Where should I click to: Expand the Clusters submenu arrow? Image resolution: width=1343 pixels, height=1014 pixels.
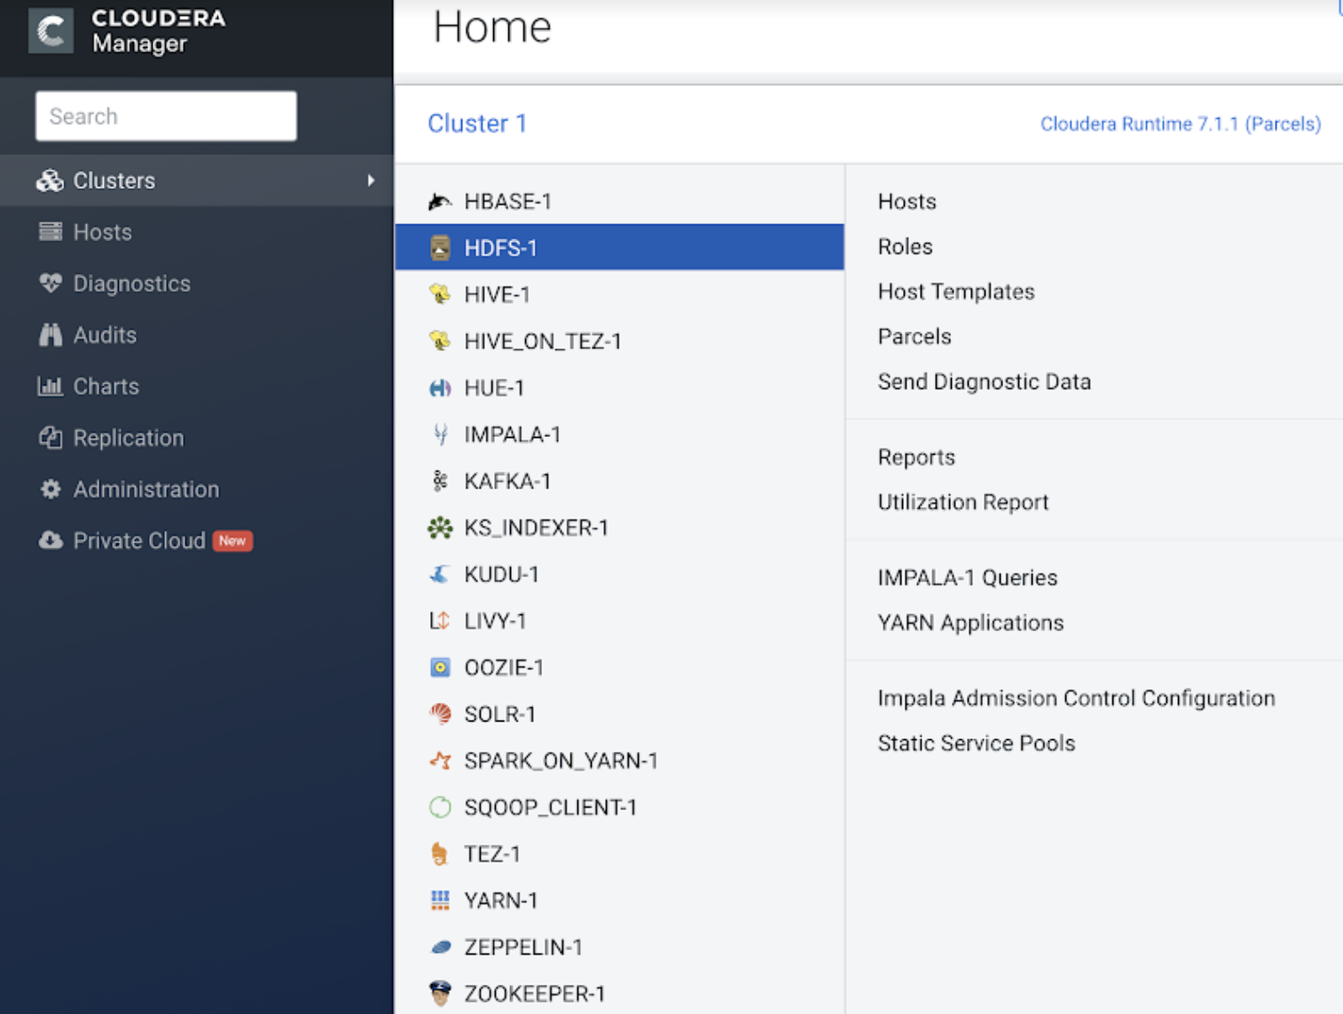[371, 181]
